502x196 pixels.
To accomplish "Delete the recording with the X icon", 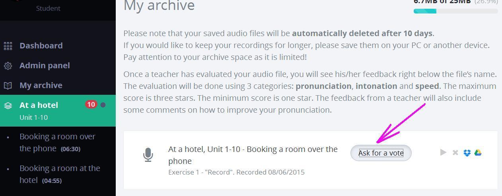I will tap(455, 153).
